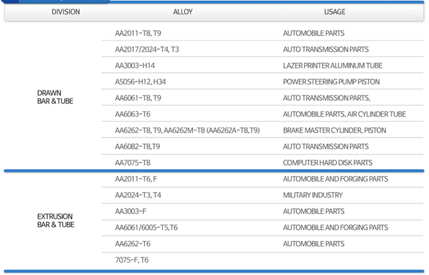The width and height of the screenshot is (429, 275).
Task: Click the AA2024-T3, T4 extrusion alloy
Action: click(138, 195)
